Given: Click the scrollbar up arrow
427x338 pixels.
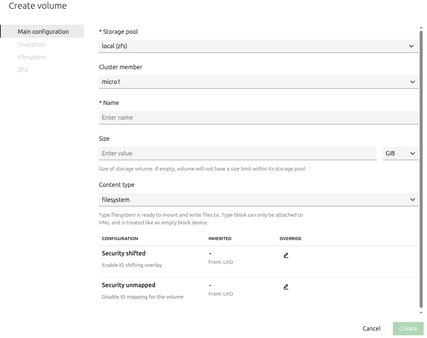Looking at the screenshot, I should (x=421, y=28).
